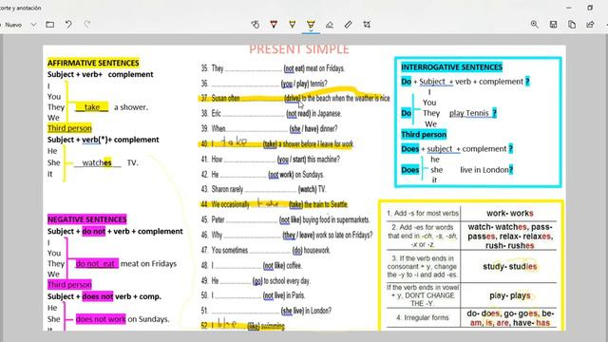Screen dimensions: 608x342
Task: Click the magenta does not work phrase
Action: tap(101, 319)
